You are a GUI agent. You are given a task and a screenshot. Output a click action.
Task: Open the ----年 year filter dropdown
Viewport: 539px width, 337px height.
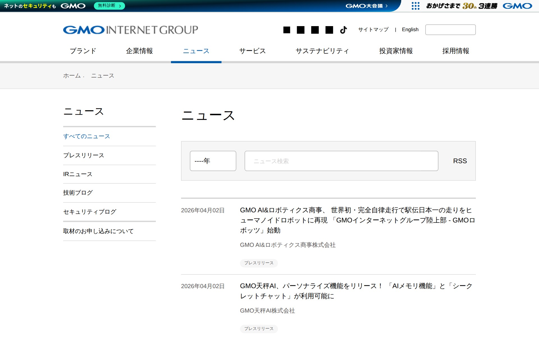[213, 161]
